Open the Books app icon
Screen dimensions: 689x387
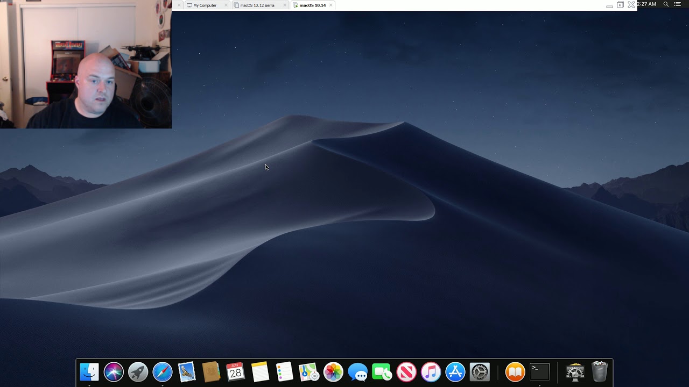(515, 372)
